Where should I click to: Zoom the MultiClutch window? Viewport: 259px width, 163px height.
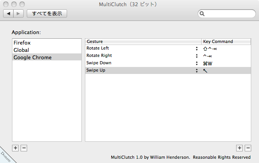[x=22, y=4]
